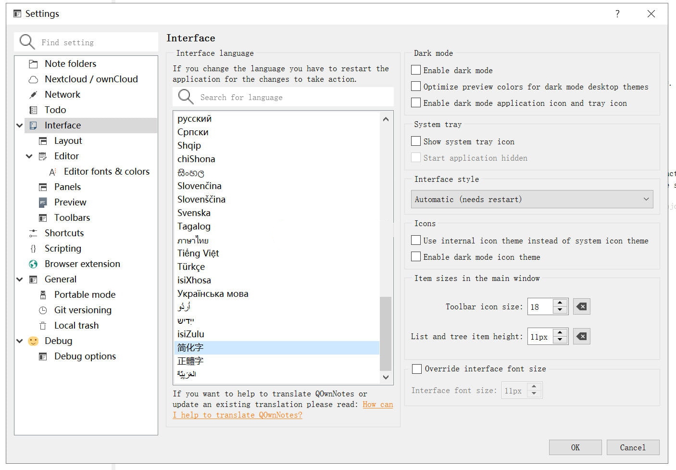Select the Browser extension settings icon
Image resolution: width=676 pixels, height=470 pixels.
point(32,264)
